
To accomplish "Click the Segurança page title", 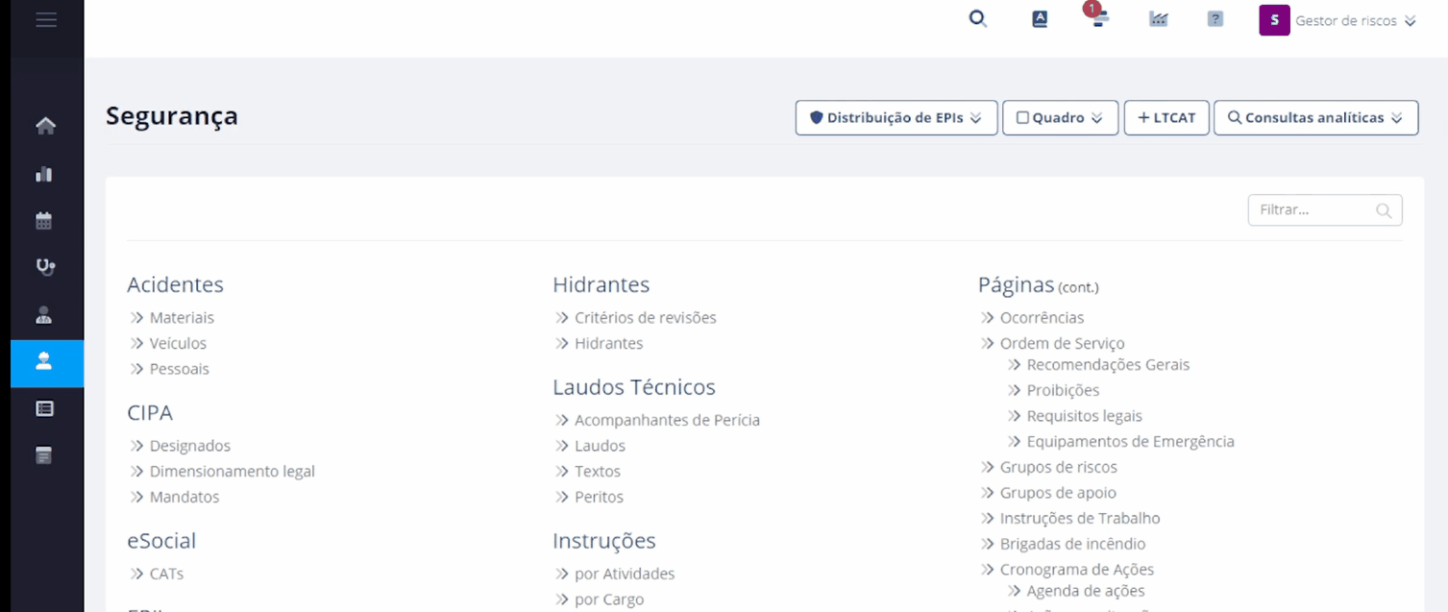I will (172, 116).
